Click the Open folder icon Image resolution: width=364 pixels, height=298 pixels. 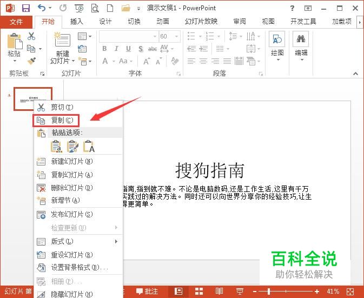(x=125, y=8)
